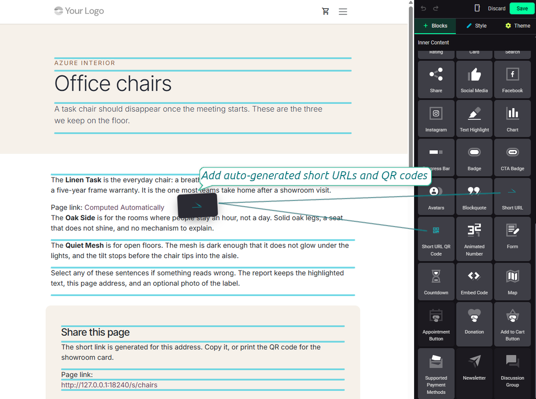Pick the CTA Badge block
Viewport: 536px width, 399px height.
tap(512, 158)
